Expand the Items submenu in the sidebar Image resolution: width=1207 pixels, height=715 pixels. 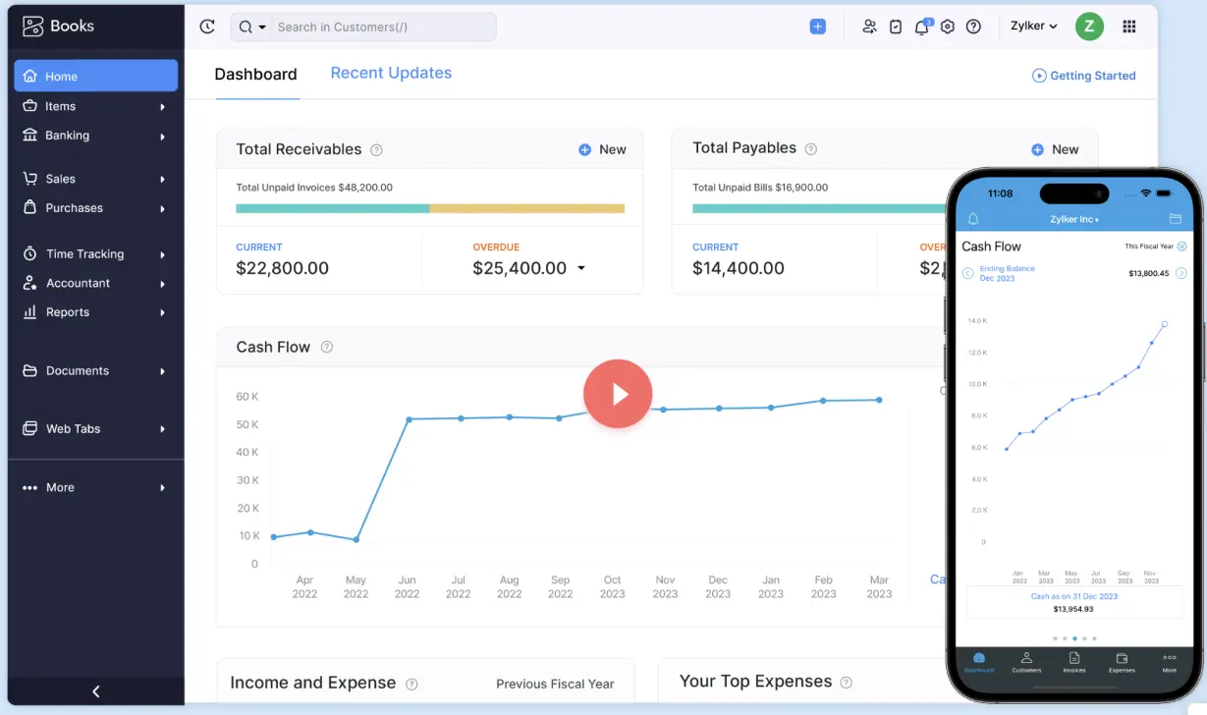click(163, 107)
